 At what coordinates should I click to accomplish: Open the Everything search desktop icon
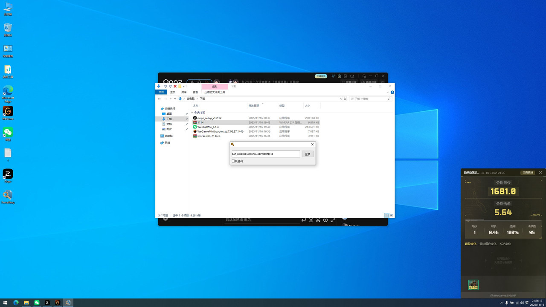8,197
